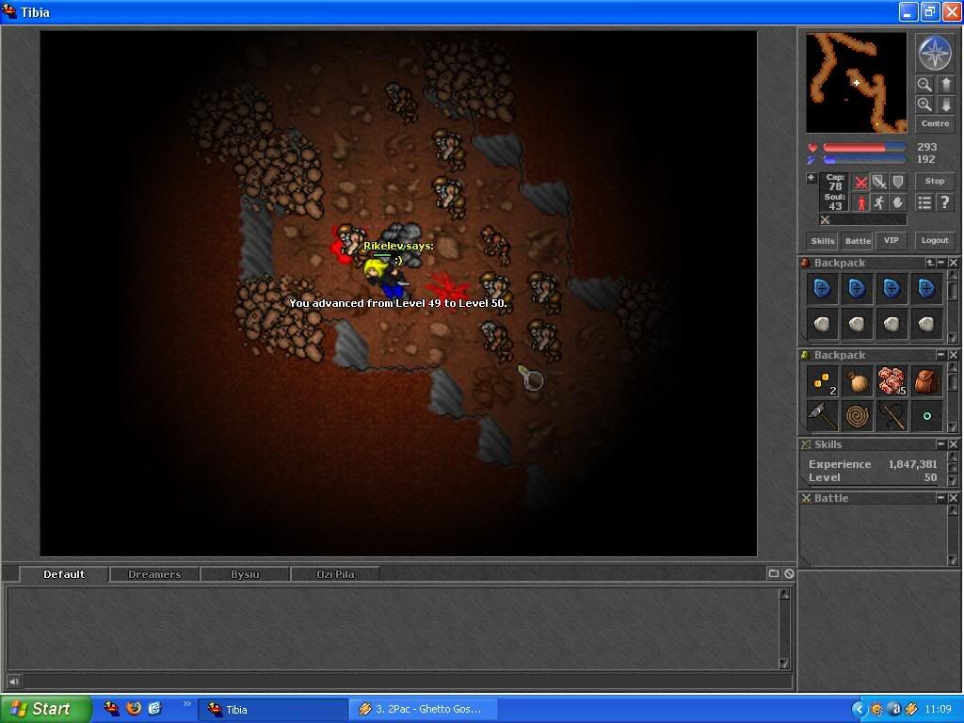Open the VIP list button

892,240
